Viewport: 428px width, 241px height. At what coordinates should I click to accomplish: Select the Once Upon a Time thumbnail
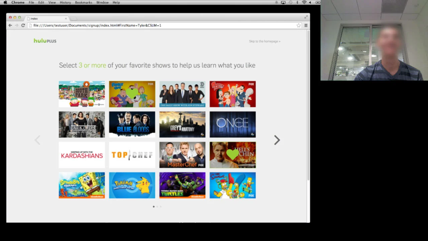click(233, 125)
